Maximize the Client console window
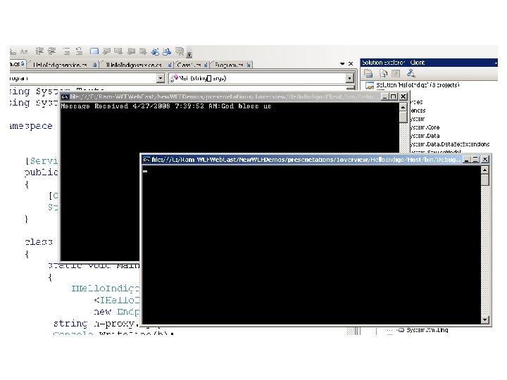Viewport: 507px width, 380px height. [394, 96]
